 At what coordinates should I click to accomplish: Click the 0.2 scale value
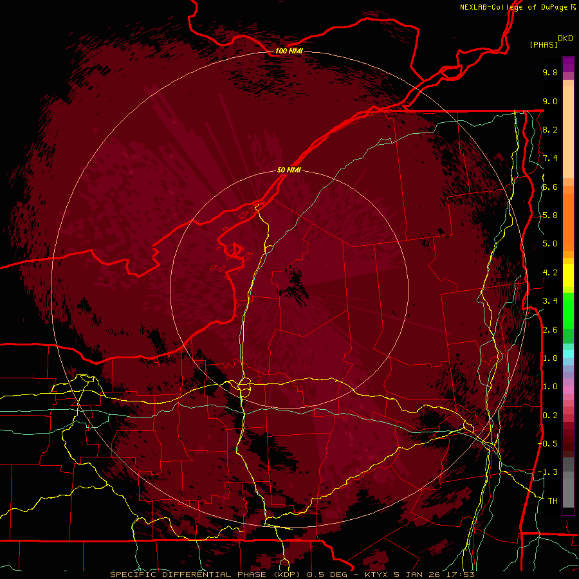[x=550, y=416]
